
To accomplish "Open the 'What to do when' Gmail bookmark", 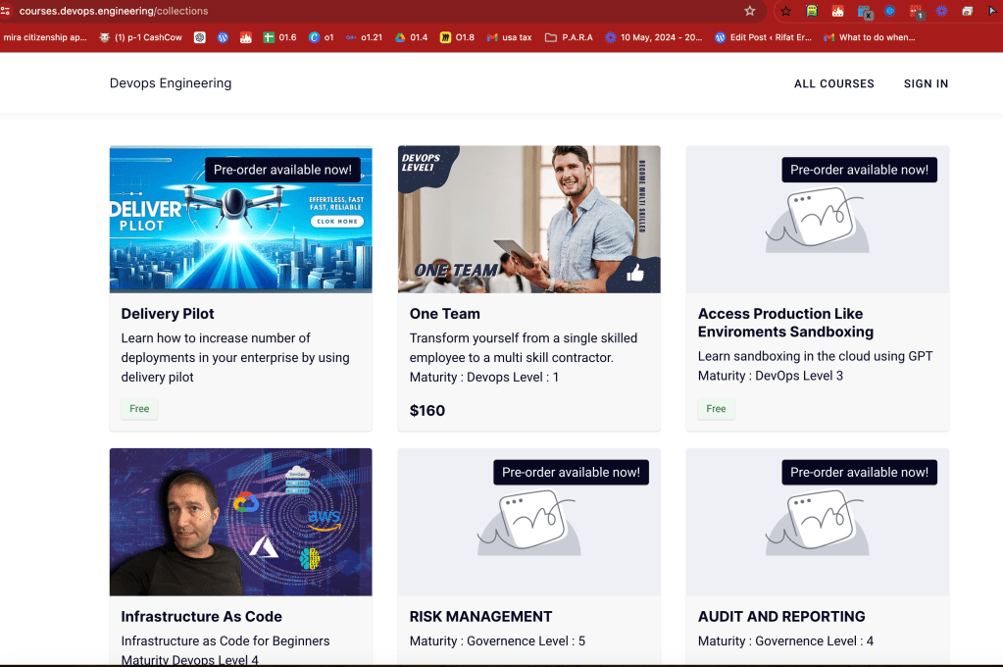I will coord(870,37).
